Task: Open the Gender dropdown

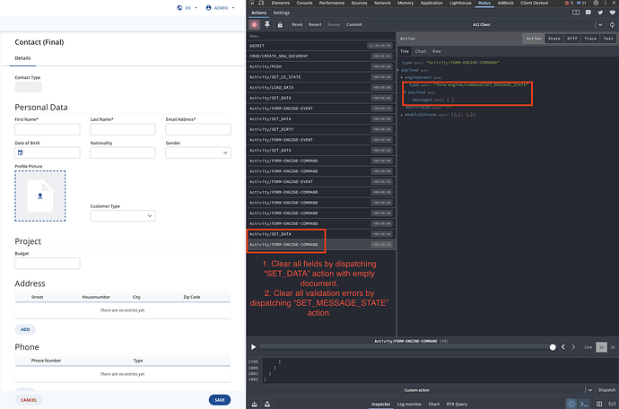Action: pyautogui.click(x=198, y=152)
